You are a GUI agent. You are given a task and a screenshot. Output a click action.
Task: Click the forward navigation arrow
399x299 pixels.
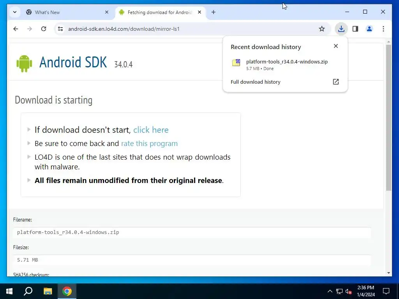pyautogui.click(x=30, y=29)
